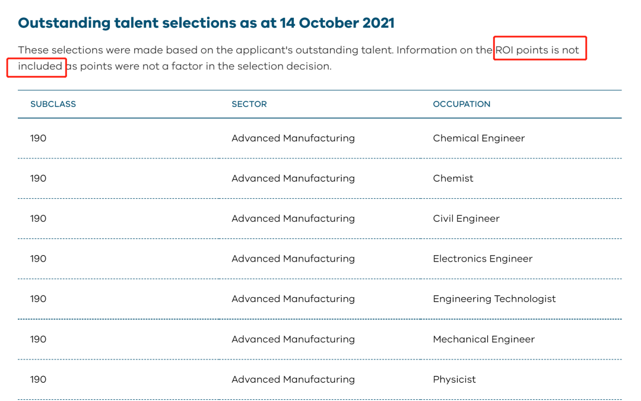Select the Electronics Engineer occupation cell
The image size is (641, 401).
[483, 259]
